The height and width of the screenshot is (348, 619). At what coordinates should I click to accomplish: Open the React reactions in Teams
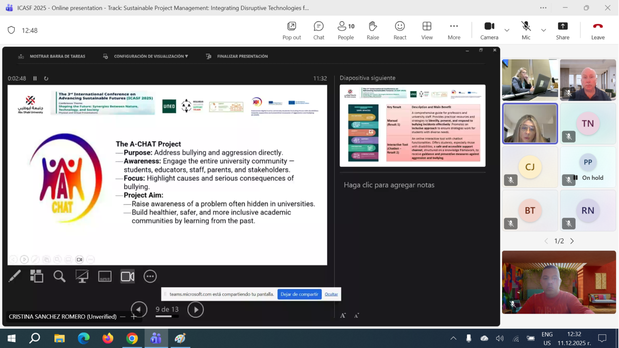[x=400, y=30]
